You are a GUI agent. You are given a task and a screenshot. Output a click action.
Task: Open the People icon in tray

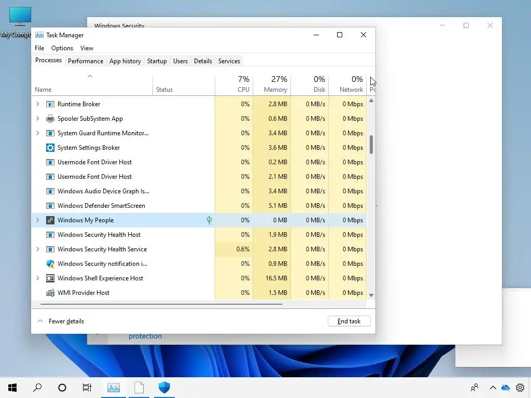tap(475, 388)
